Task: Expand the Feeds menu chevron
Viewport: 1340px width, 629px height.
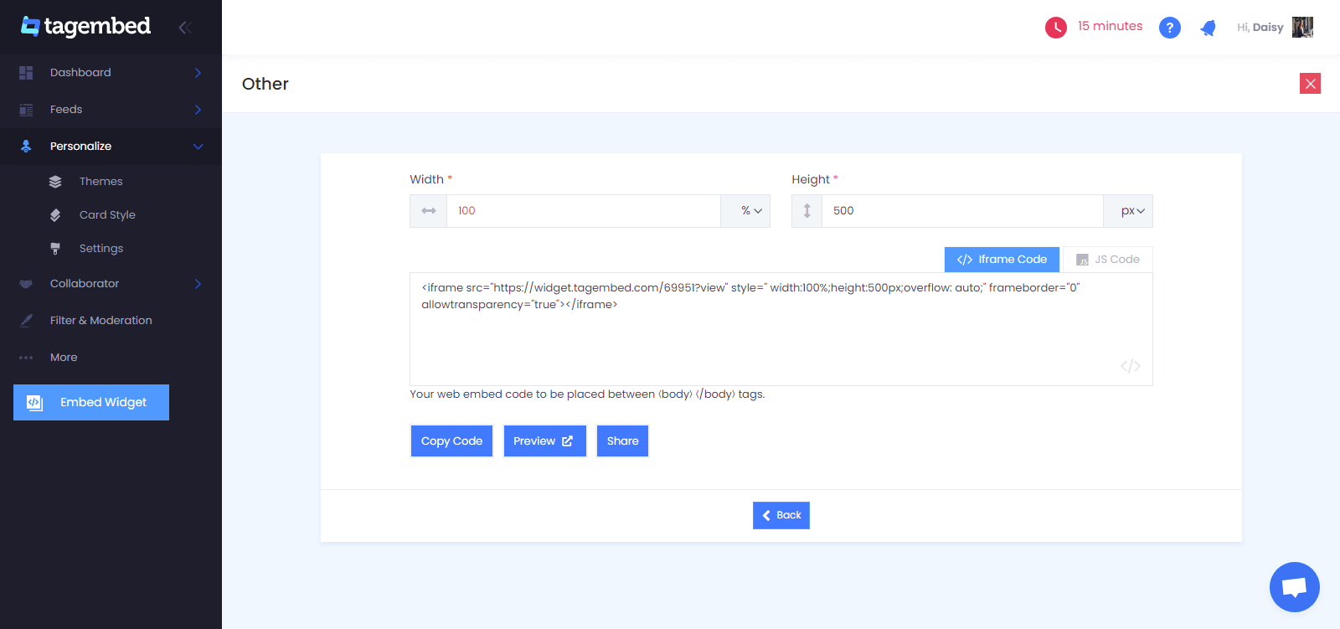Action: click(198, 110)
